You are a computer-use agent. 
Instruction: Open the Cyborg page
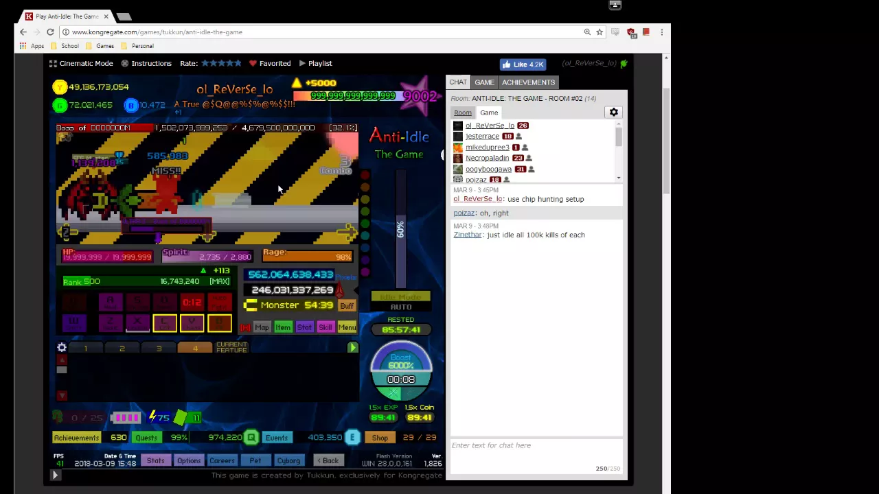tap(288, 460)
